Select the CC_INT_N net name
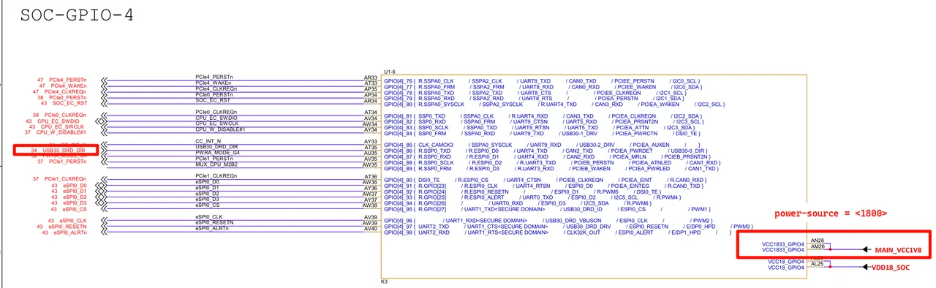 coord(208,141)
